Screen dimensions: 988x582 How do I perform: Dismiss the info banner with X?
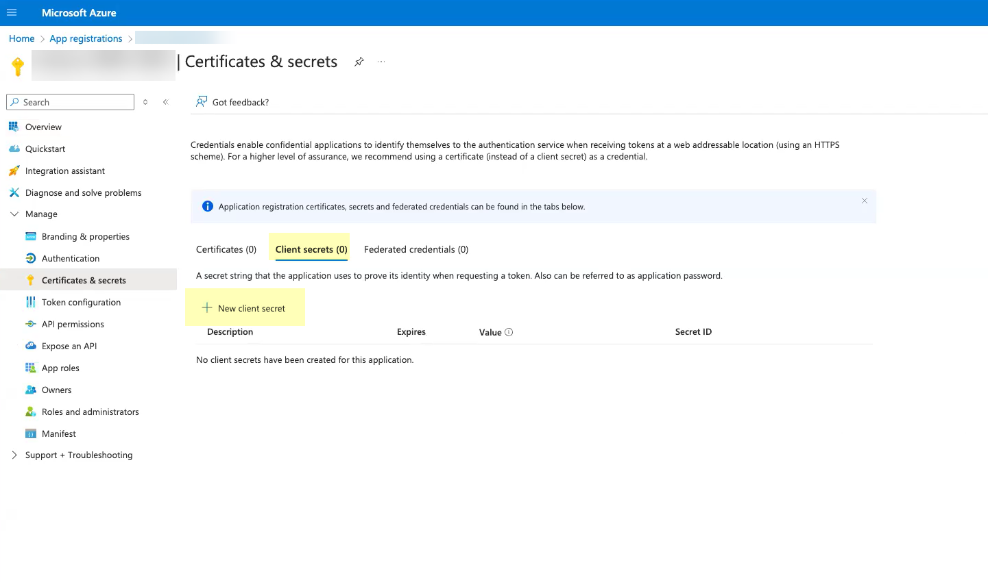[864, 201]
